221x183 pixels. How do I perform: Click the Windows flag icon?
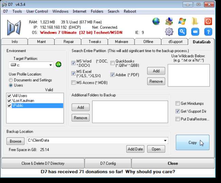pyautogui.click(x=182, y=21)
